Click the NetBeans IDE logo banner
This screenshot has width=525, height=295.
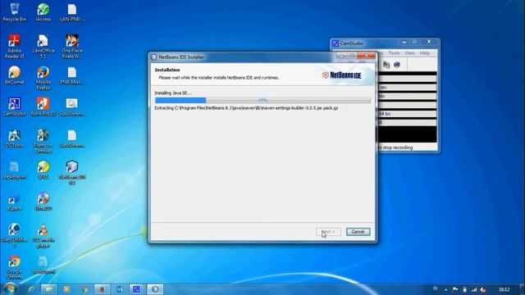342,75
